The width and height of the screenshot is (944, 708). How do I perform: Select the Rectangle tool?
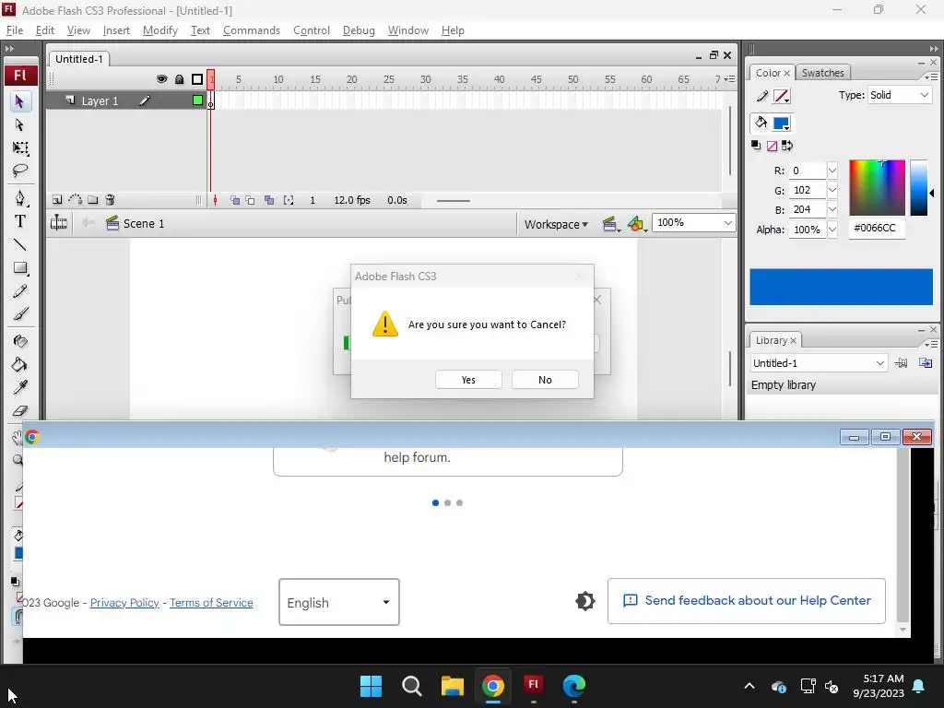pyautogui.click(x=20, y=268)
